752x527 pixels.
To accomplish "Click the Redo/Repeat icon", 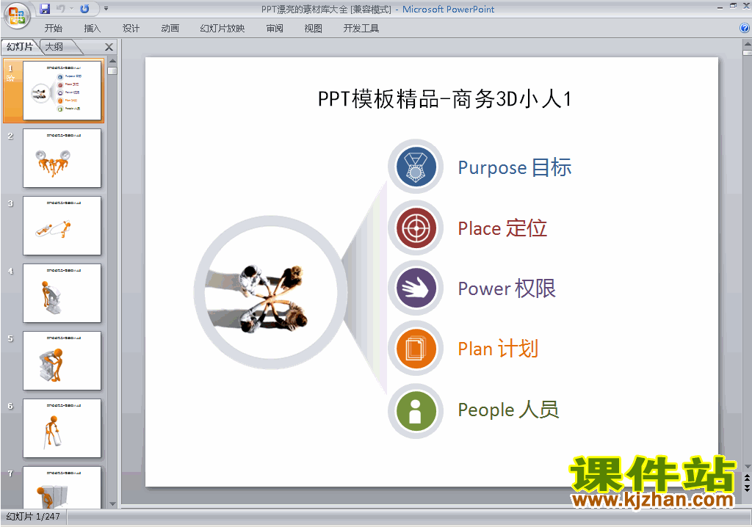I will click(84, 9).
